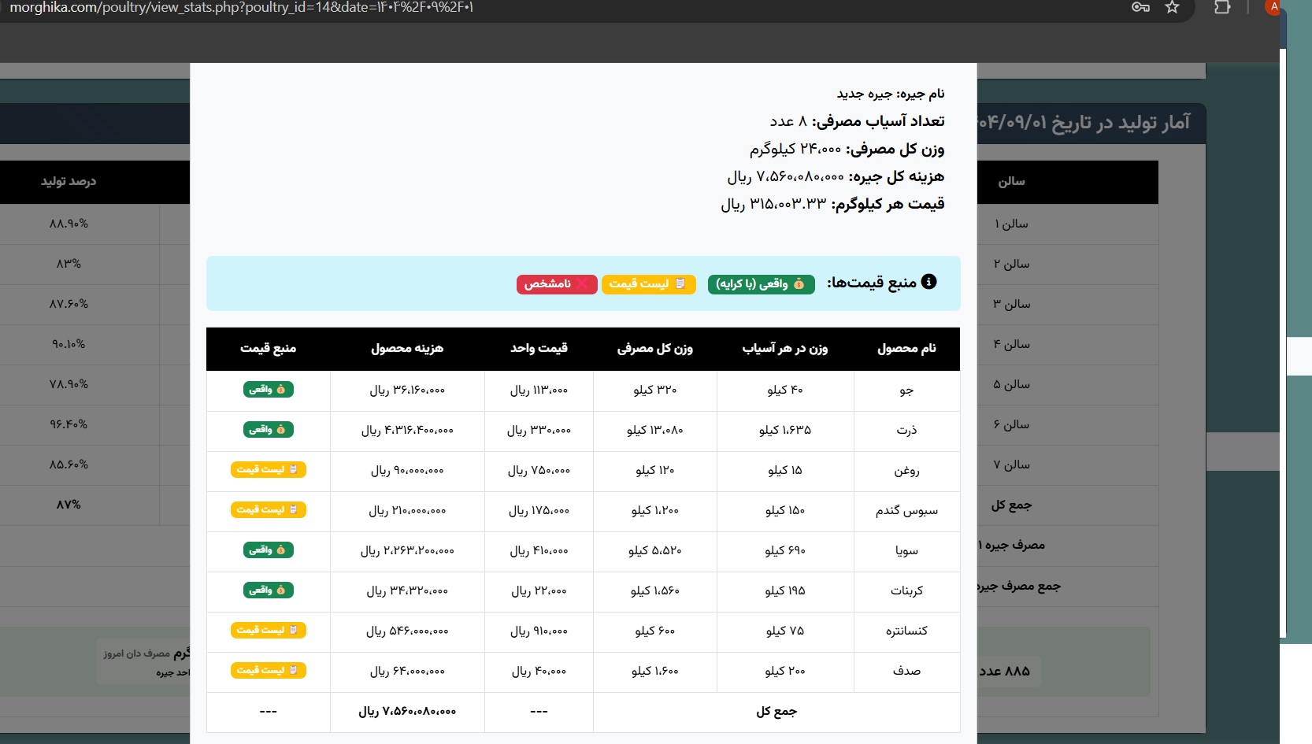1312x744 pixels.
Task: Bookmark this page with the star icon
Action: 1172,8
